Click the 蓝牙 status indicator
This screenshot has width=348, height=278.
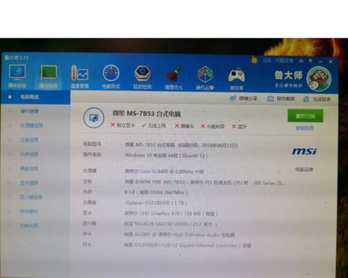coord(239,126)
